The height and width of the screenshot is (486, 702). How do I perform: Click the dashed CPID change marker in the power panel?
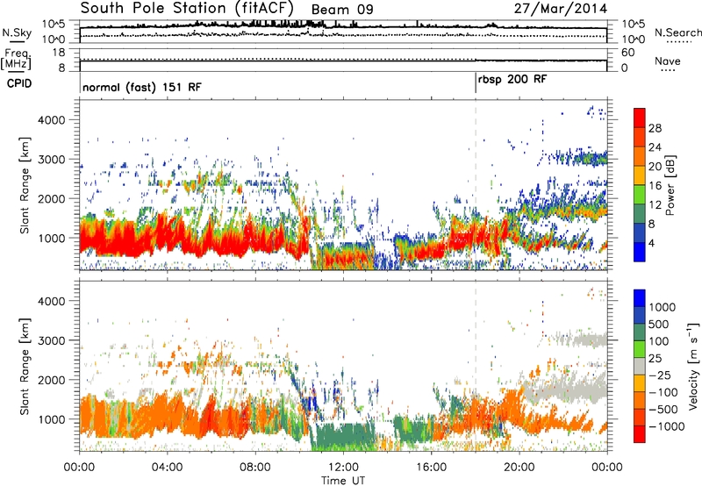[x=476, y=184]
